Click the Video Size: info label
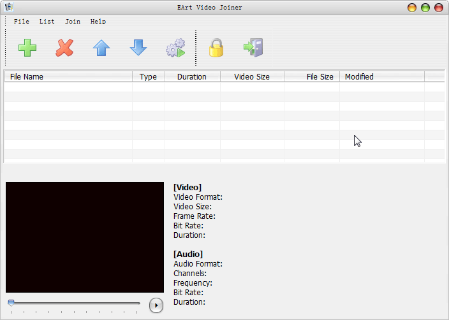The image size is (449, 320). pyautogui.click(x=193, y=207)
